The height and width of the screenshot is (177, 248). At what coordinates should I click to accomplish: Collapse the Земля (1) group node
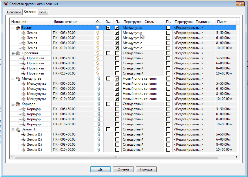(x=13, y=129)
